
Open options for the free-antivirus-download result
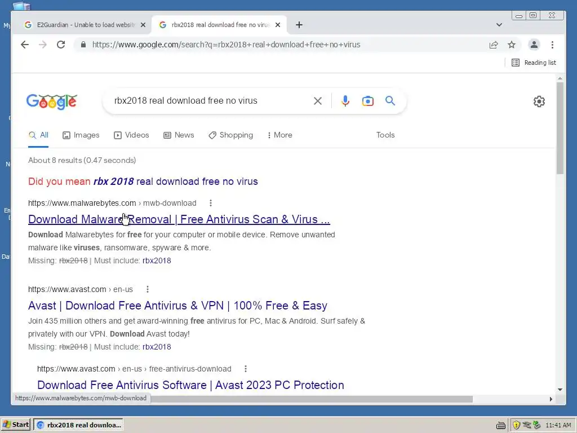pos(246,369)
